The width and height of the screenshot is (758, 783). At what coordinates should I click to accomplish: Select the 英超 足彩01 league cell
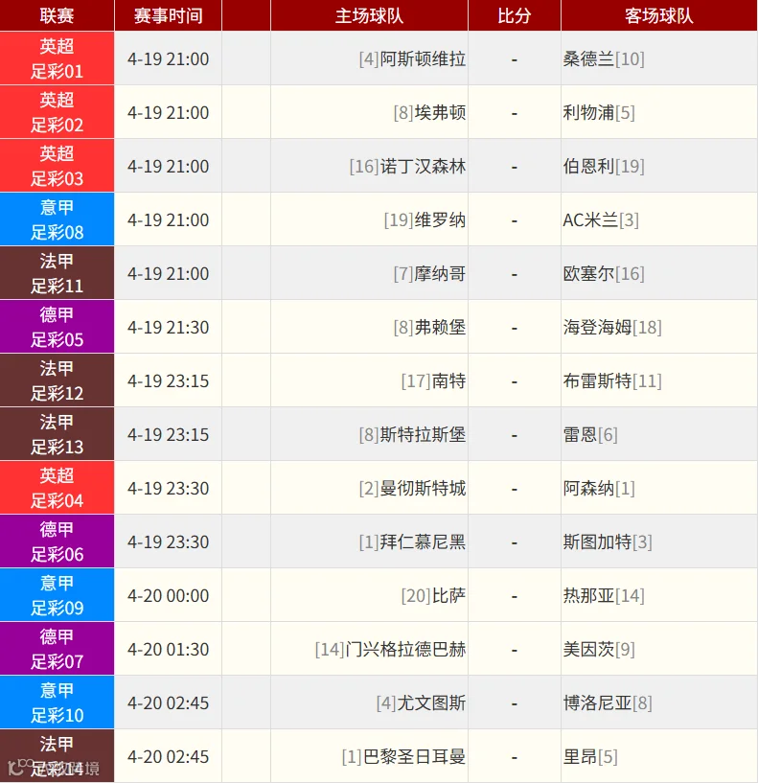[x=57, y=58]
